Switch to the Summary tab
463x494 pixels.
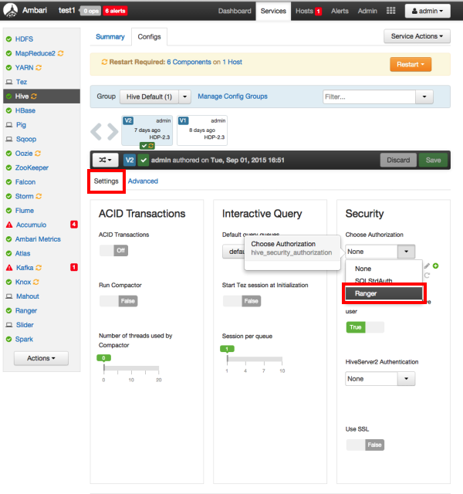(x=110, y=36)
